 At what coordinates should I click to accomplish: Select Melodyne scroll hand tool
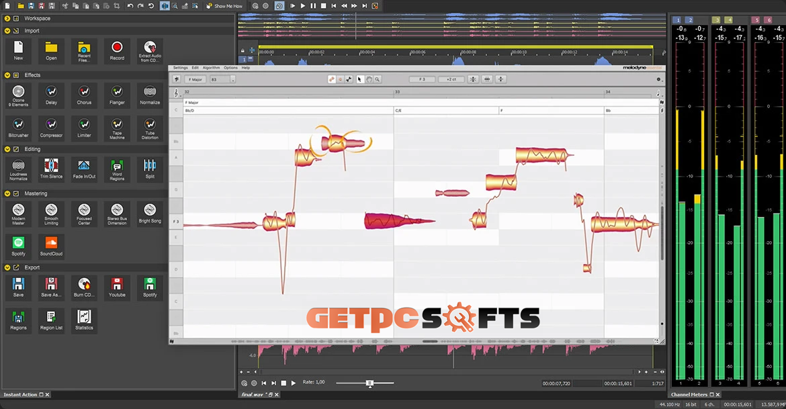click(x=369, y=79)
